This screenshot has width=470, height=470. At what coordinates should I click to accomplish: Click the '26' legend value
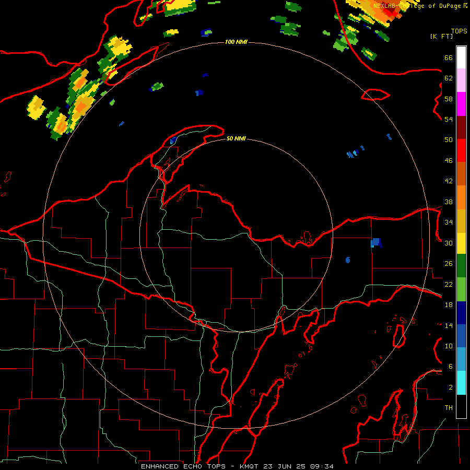pos(449,264)
